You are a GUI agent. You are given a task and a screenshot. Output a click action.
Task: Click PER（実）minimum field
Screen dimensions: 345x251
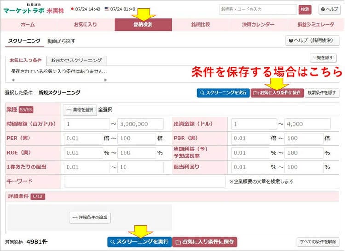pyautogui.click(x=83, y=139)
